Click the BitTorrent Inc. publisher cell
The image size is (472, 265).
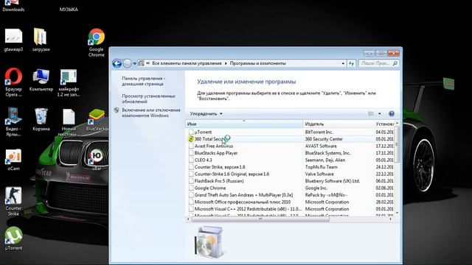pos(319,132)
